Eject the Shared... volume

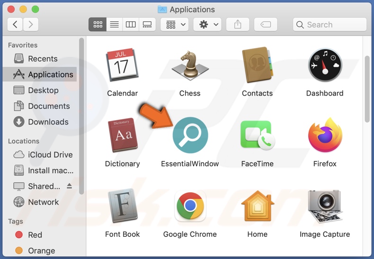click(70, 186)
